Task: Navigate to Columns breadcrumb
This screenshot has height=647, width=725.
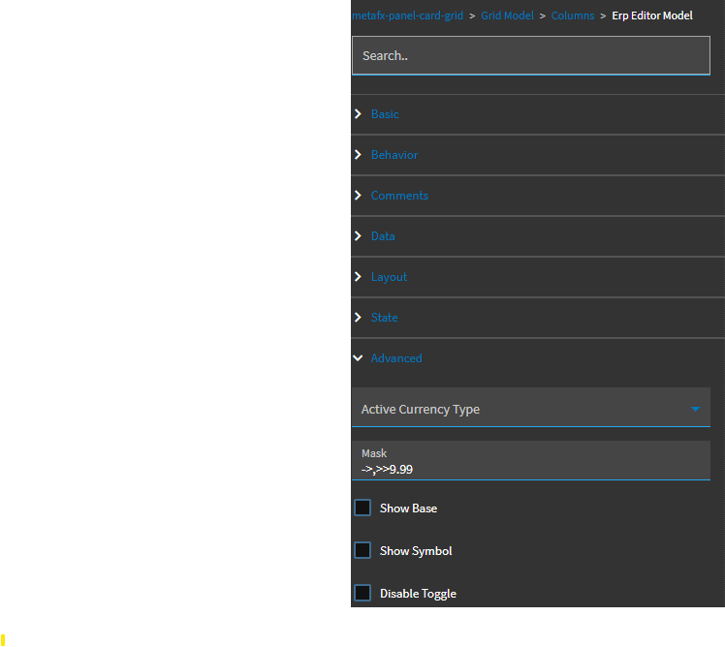Action: coord(573,15)
